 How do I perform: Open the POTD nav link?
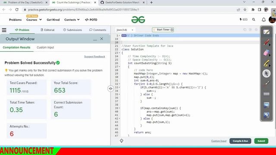(x=91, y=20)
